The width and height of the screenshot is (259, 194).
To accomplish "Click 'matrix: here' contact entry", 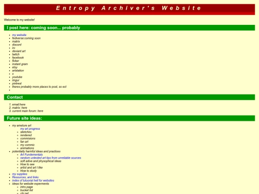I will [20, 108].
